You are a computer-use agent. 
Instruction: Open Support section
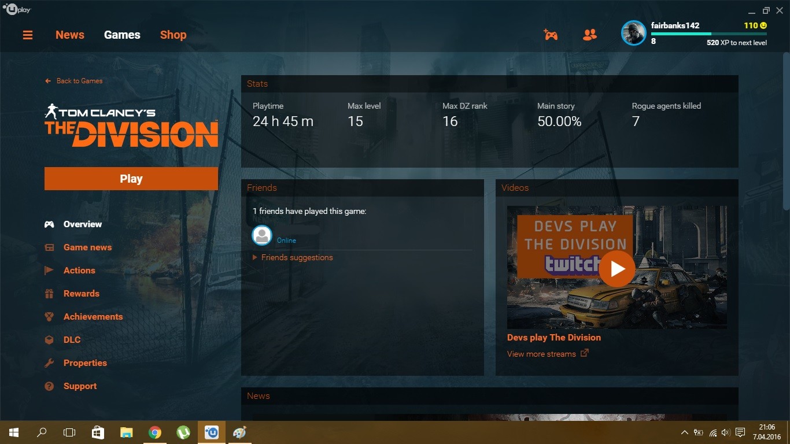coord(80,386)
